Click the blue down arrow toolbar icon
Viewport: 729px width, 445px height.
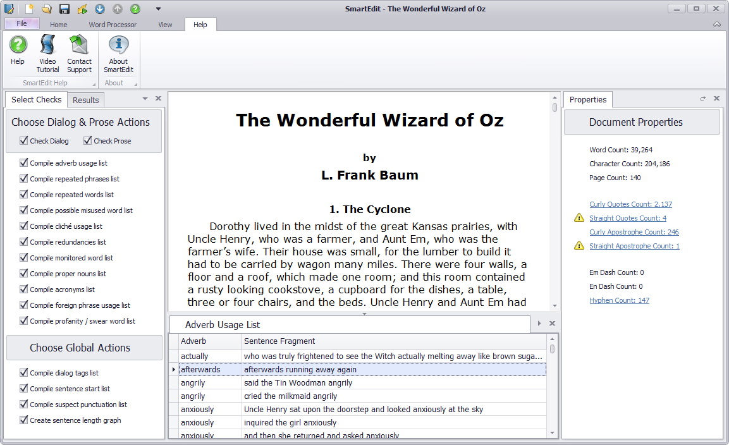100,9
